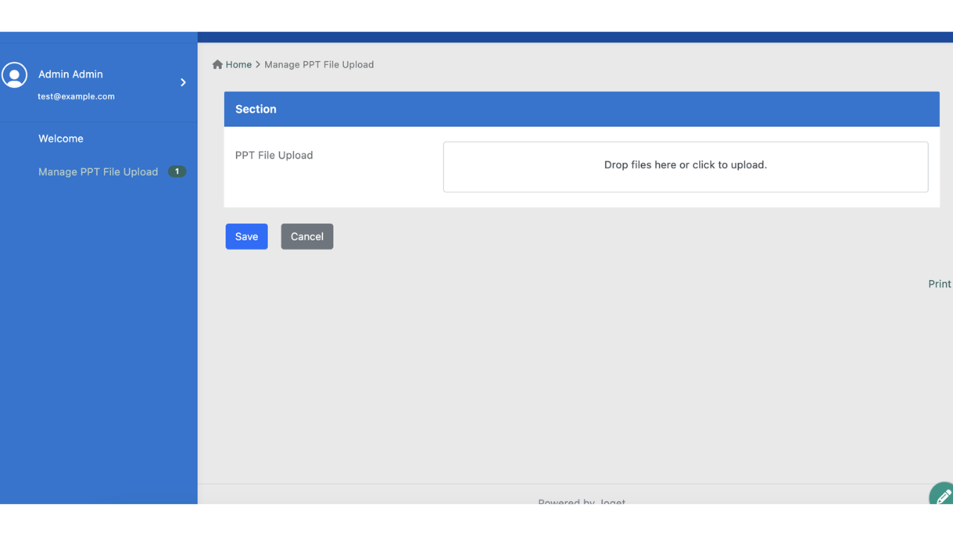
Task: Click the Admin Admin user name
Action: 71,74
